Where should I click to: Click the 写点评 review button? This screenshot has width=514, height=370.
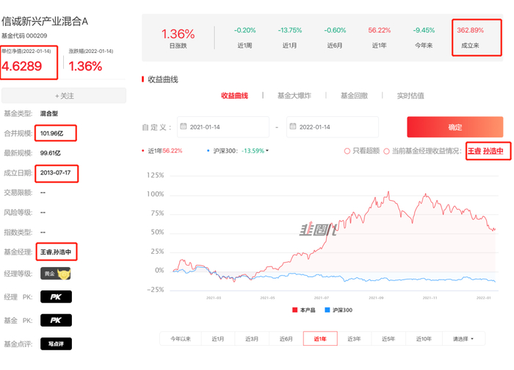click(x=56, y=344)
